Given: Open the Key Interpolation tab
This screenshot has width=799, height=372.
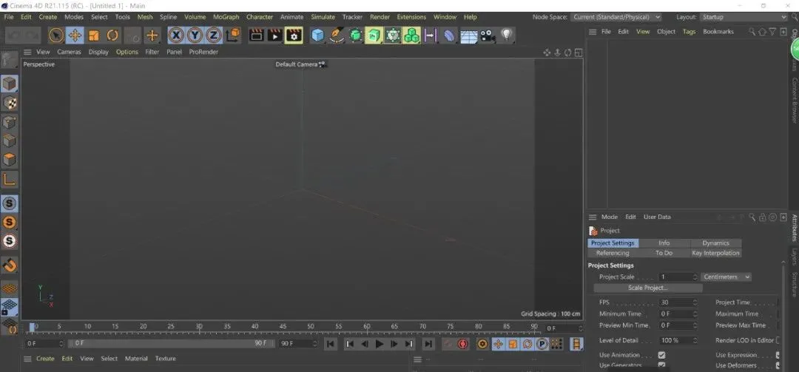Looking at the screenshot, I should point(715,253).
